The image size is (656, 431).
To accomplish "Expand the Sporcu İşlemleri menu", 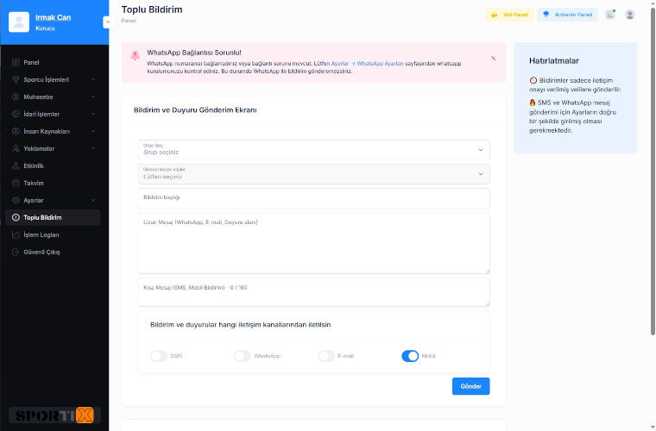I will [54, 79].
